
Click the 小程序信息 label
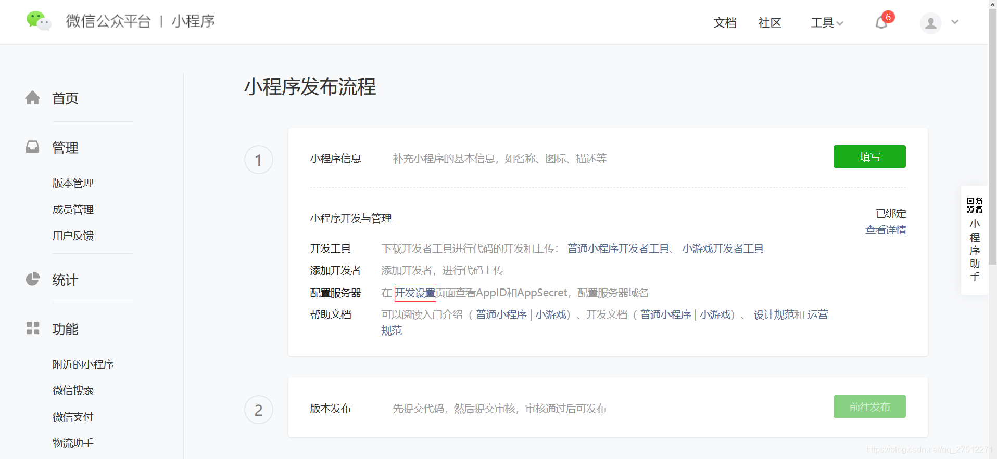(336, 159)
